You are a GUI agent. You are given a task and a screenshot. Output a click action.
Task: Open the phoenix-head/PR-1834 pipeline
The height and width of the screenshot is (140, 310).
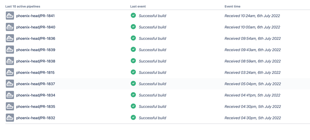(x=36, y=95)
